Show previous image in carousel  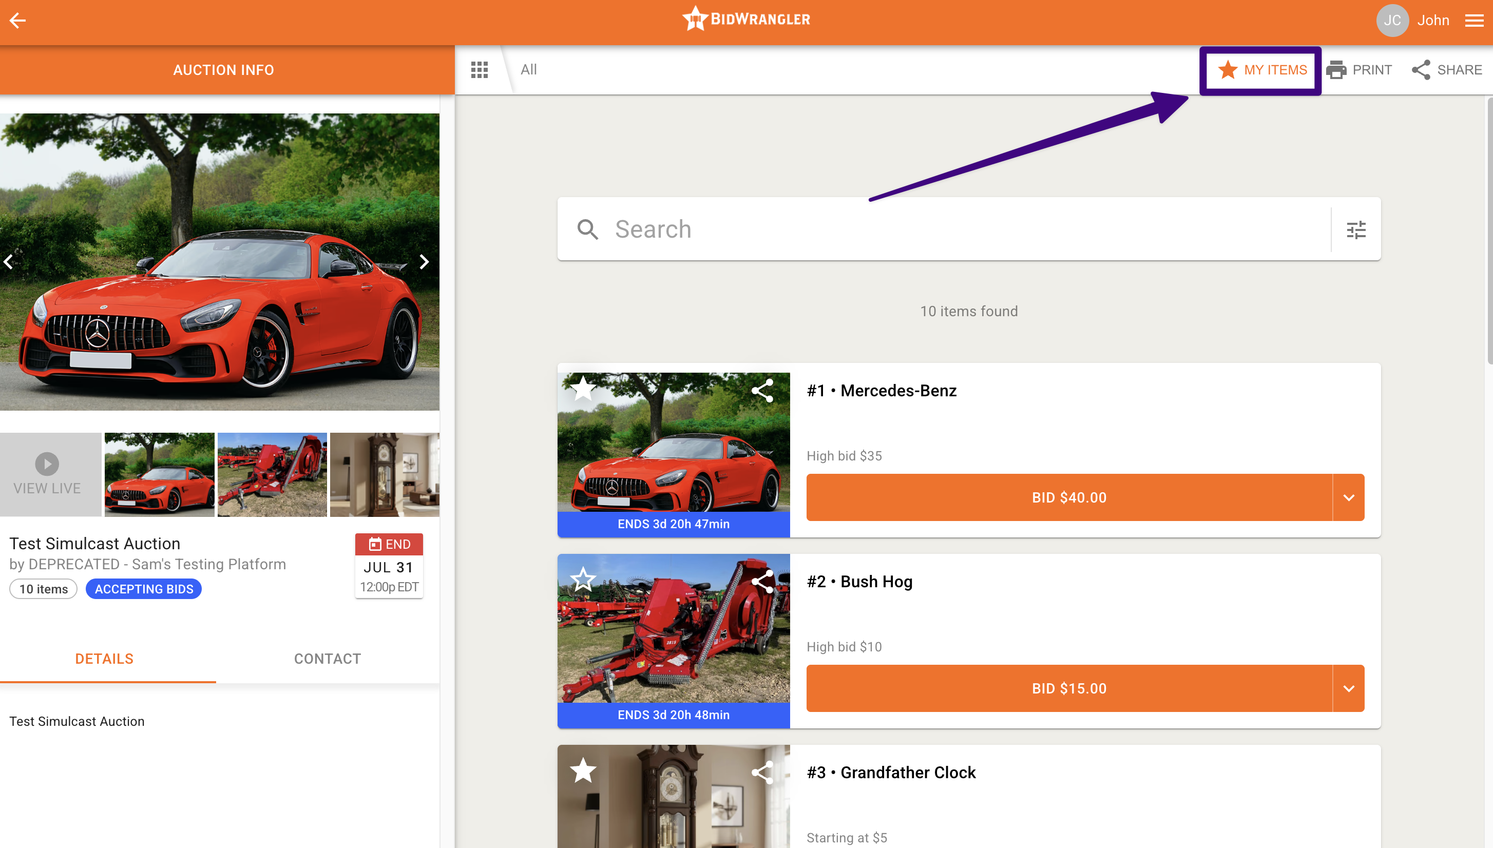(8, 262)
